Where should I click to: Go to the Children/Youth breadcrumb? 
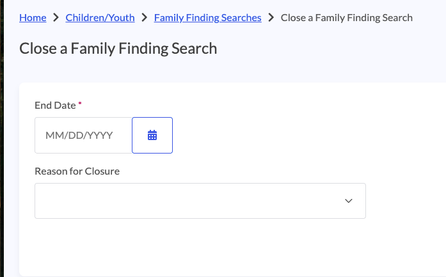pos(100,17)
